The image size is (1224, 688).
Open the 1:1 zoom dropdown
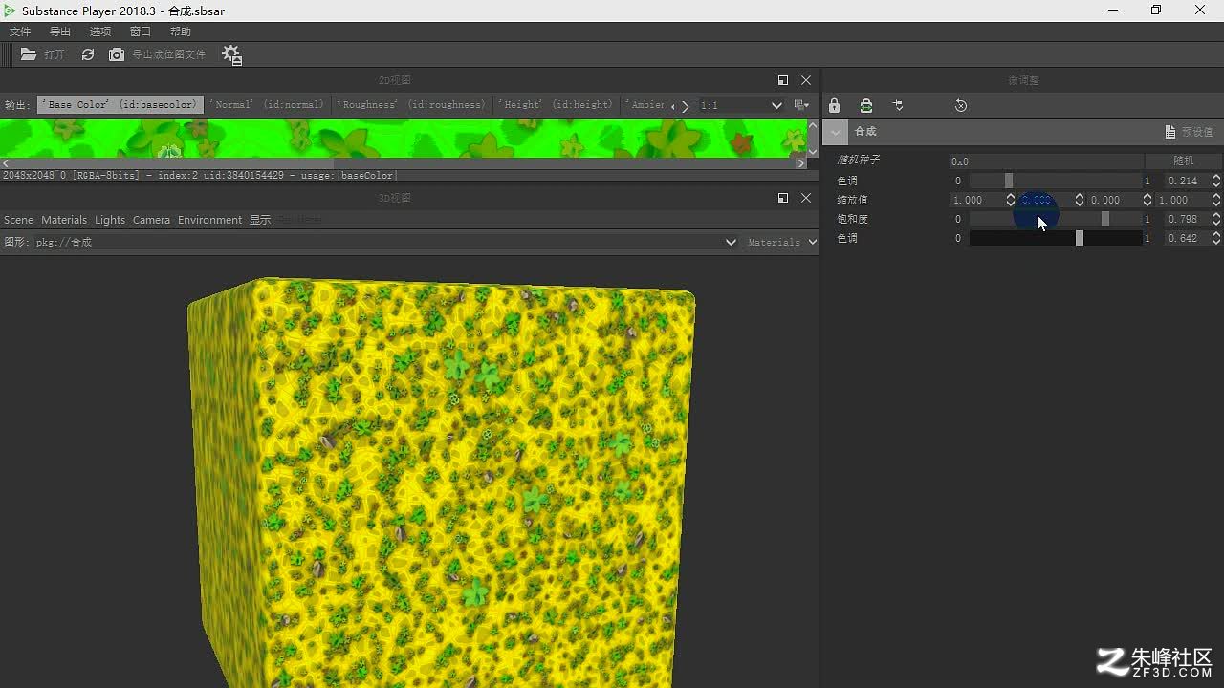click(x=741, y=105)
